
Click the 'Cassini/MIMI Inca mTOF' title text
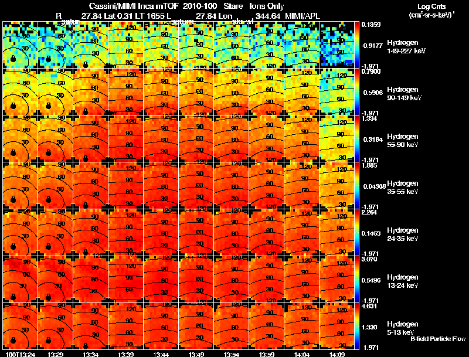[x=134, y=6]
